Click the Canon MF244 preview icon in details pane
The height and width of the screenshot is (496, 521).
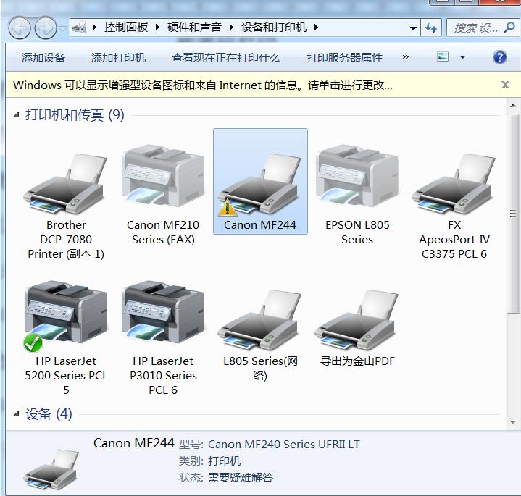tap(51, 468)
